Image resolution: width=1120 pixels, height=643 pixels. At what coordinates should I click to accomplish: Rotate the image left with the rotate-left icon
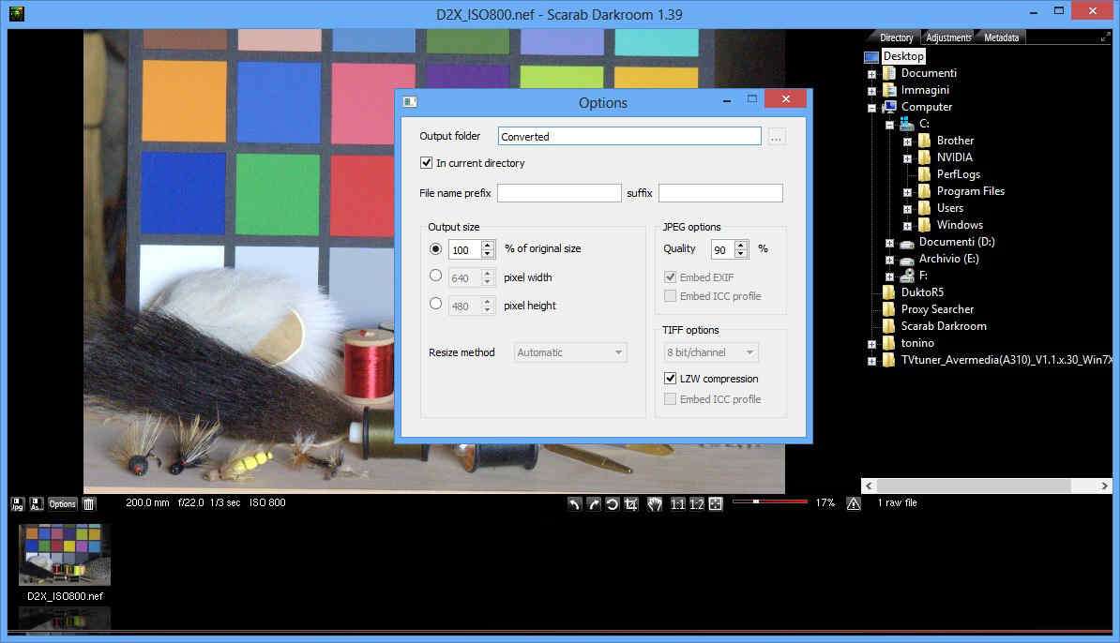point(574,504)
